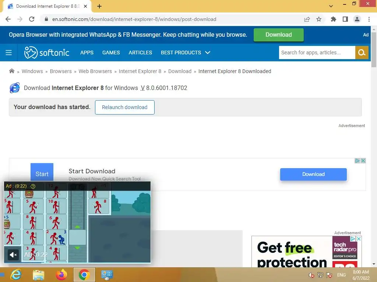Image resolution: width=377 pixels, height=282 pixels.
Task: Go to the home breadcrumb icon
Action: click(11, 71)
